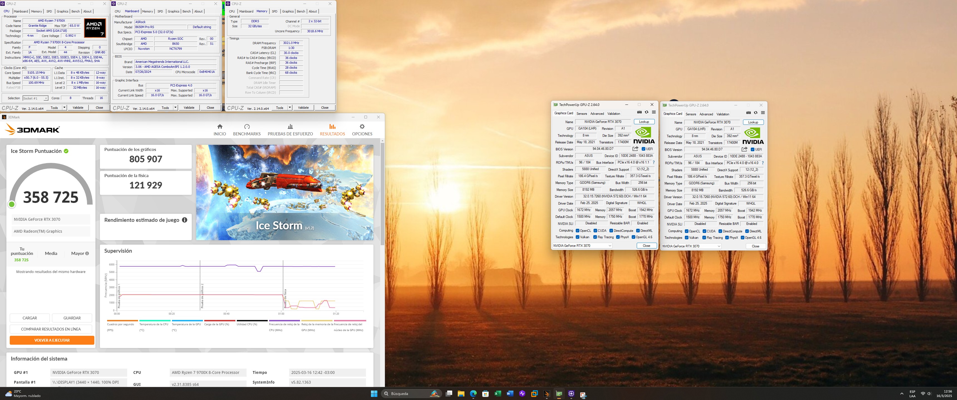
Task: Open PRUEBAS DE ESFUERZO bar chart icon
Action: pyautogui.click(x=290, y=126)
